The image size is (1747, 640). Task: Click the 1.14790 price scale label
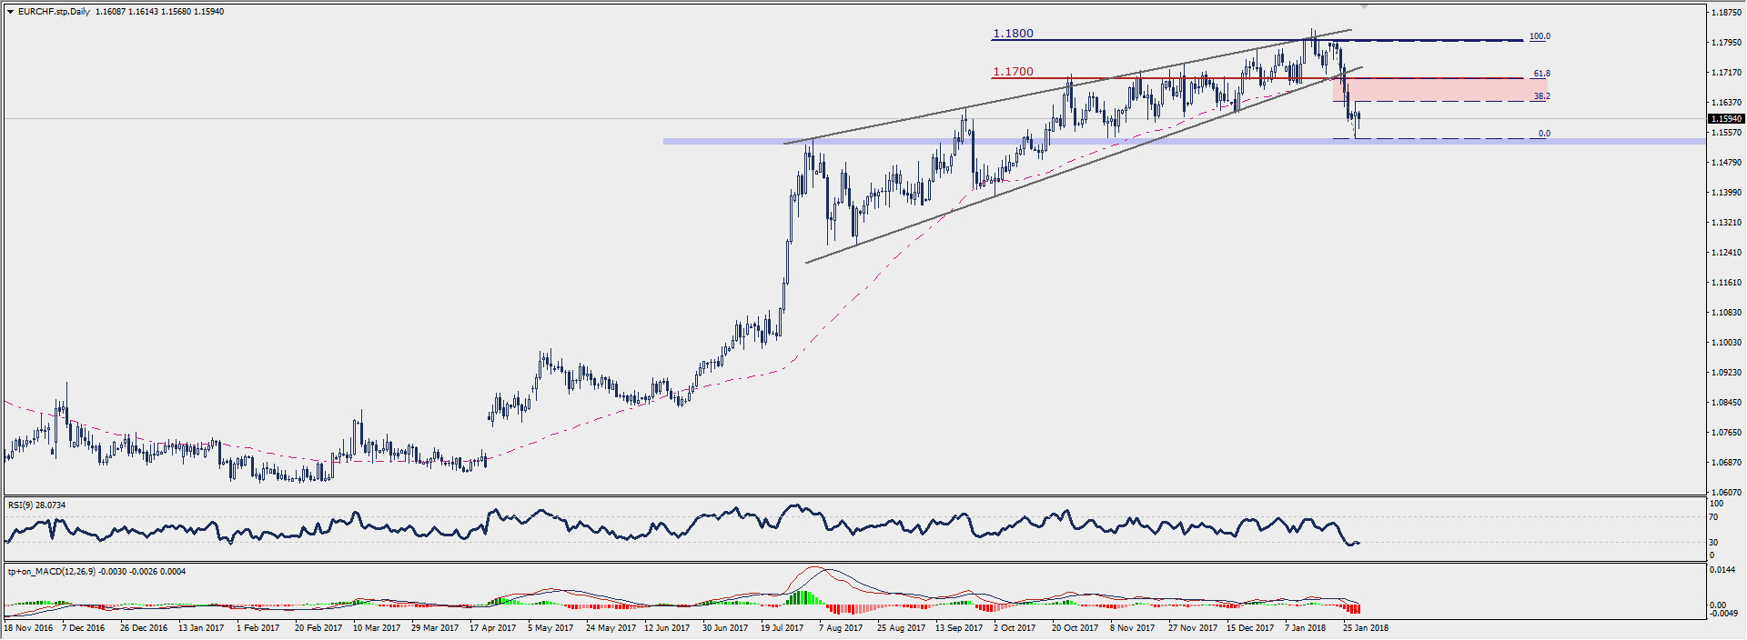click(1726, 163)
